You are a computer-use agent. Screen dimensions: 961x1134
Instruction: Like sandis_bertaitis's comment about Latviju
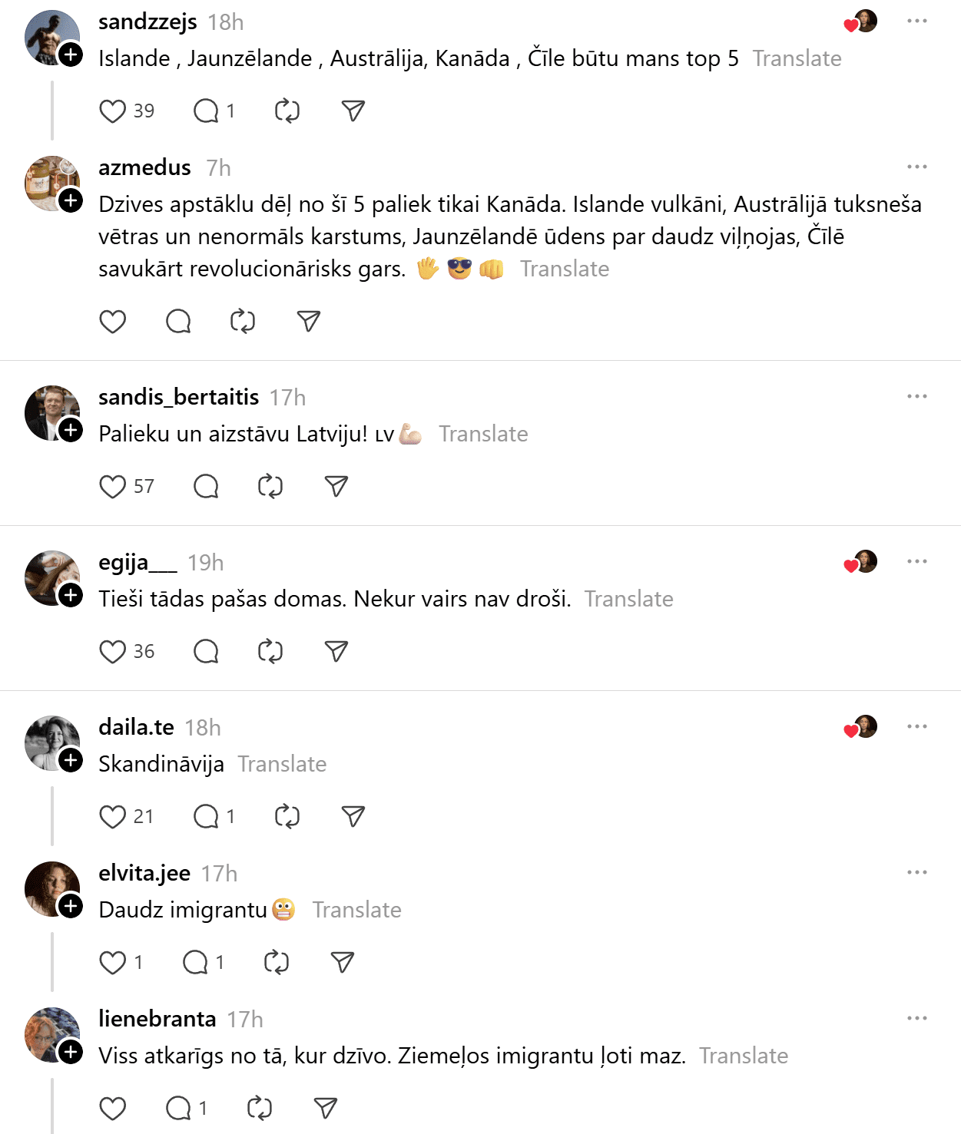(x=113, y=487)
